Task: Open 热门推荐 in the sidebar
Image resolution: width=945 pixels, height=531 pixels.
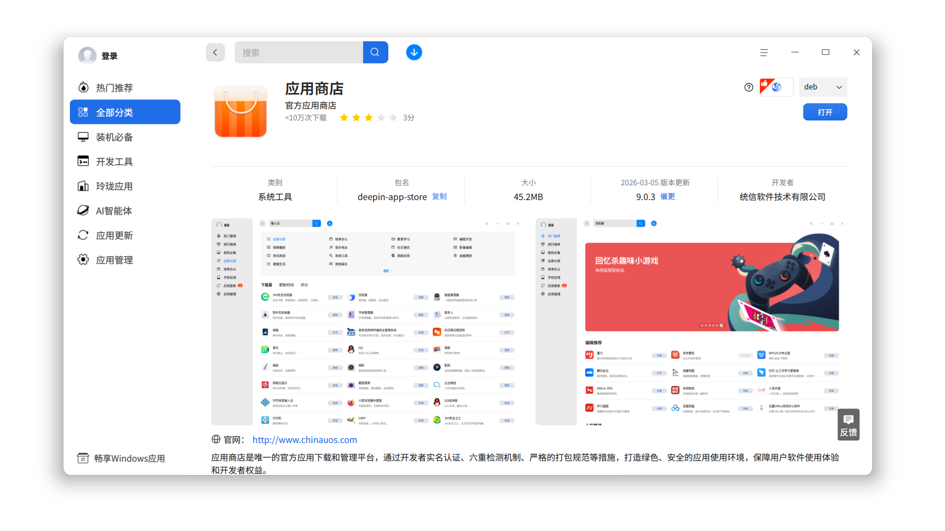Action: (125, 88)
